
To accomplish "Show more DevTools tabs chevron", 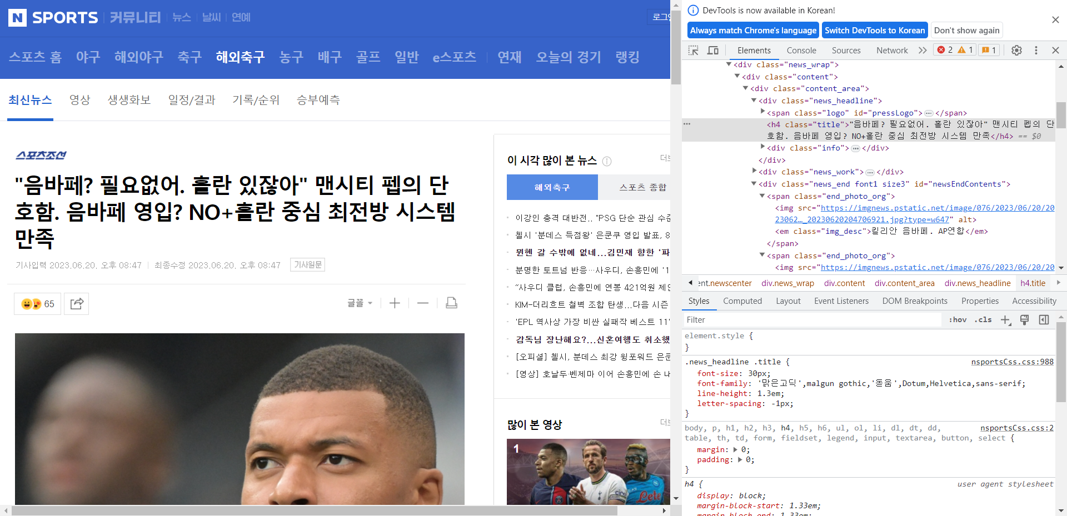I will point(923,50).
